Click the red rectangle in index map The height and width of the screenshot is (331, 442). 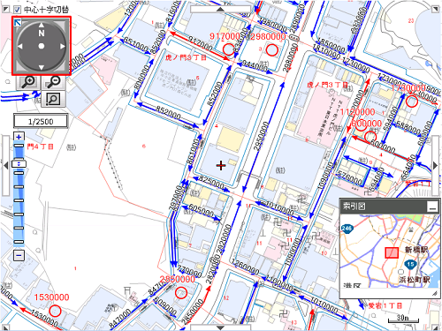[x=392, y=252]
